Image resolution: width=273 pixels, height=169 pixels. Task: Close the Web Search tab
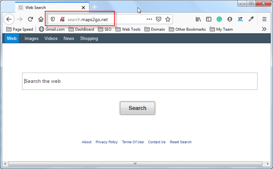pos(83,8)
